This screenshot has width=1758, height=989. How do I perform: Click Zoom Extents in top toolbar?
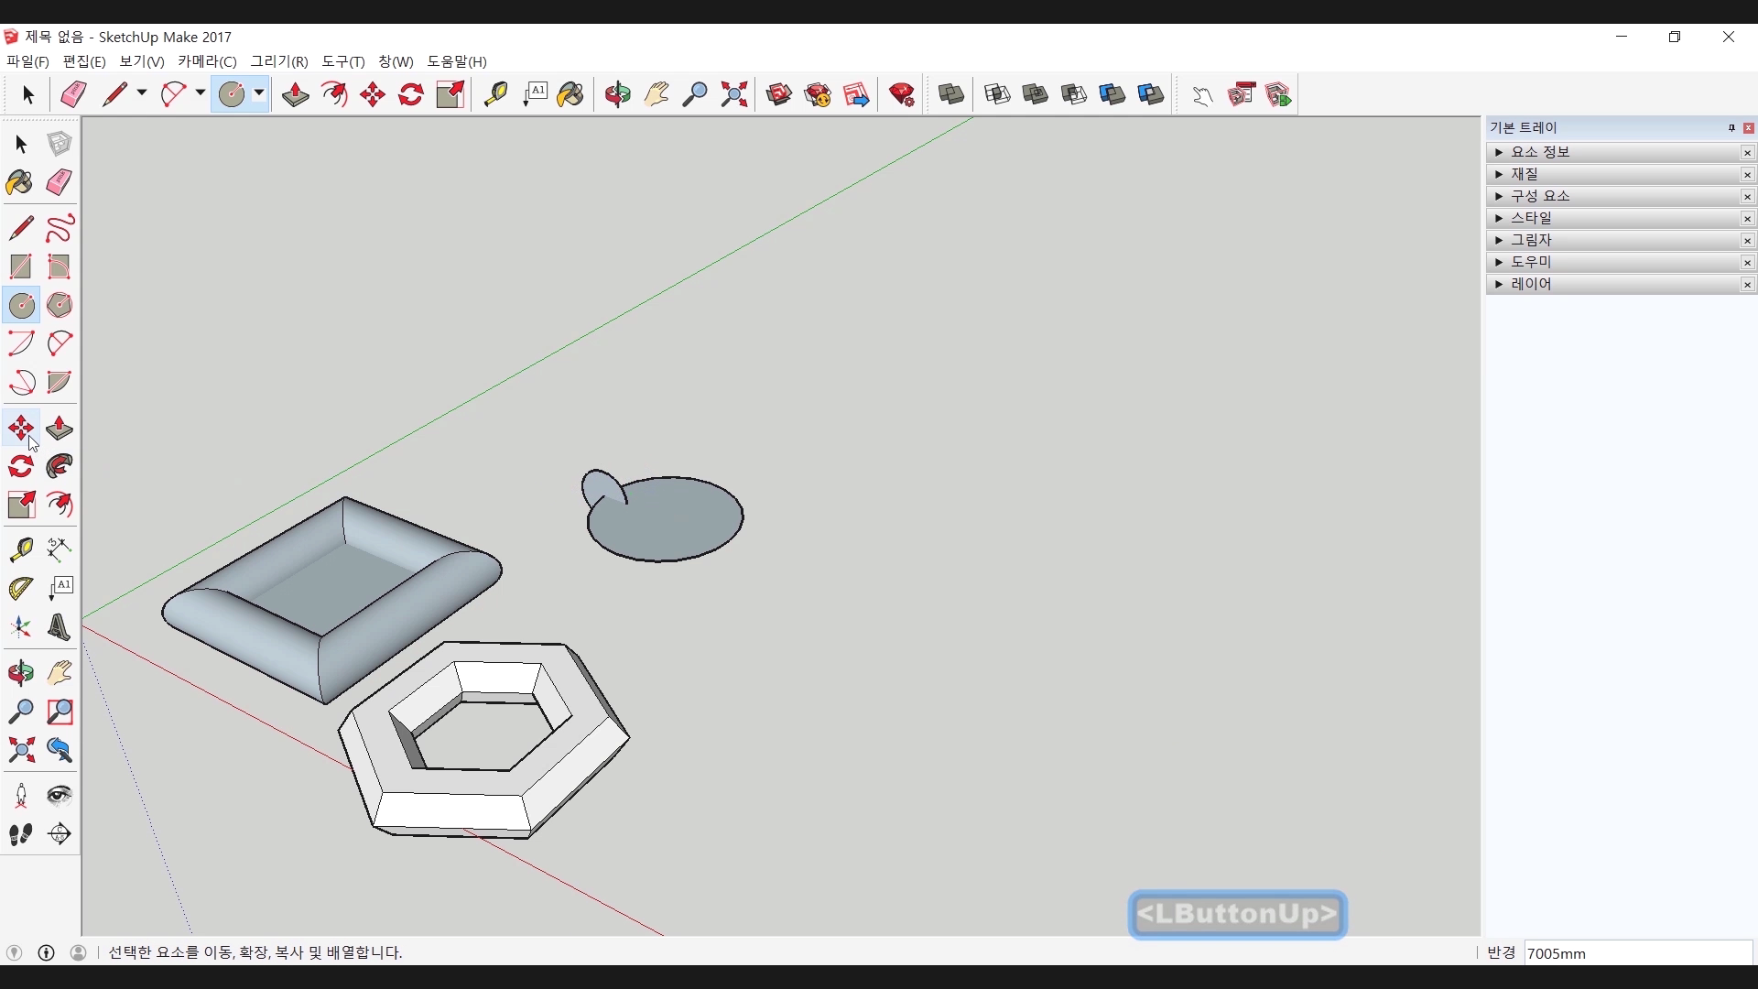pyautogui.click(x=734, y=94)
